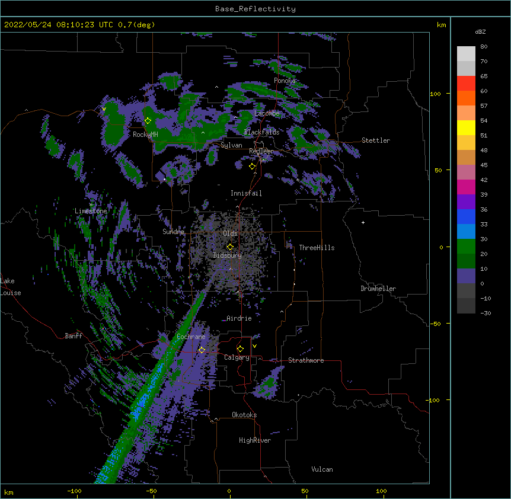The height and width of the screenshot is (499, 511).
Task: Click the Banff town label
Action: point(74,336)
